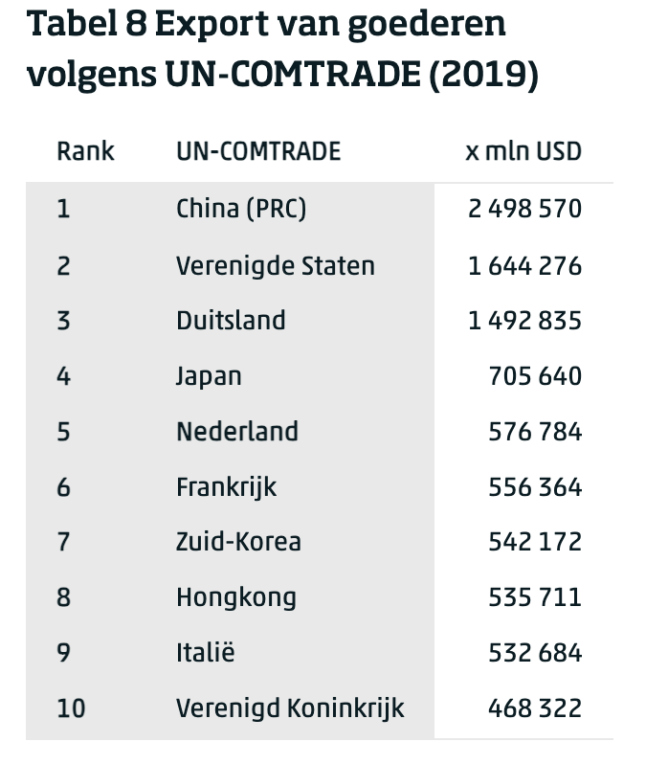Image resolution: width=668 pixels, height=764 pixels.
Task: Select the Zuid-Korea country cell
Action: pos(238,541)
